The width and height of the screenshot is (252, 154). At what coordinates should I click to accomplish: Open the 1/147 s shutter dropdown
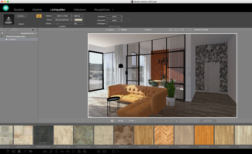click(x=132, y=121)
